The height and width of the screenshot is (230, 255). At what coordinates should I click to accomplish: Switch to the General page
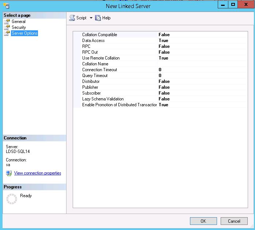19,22
